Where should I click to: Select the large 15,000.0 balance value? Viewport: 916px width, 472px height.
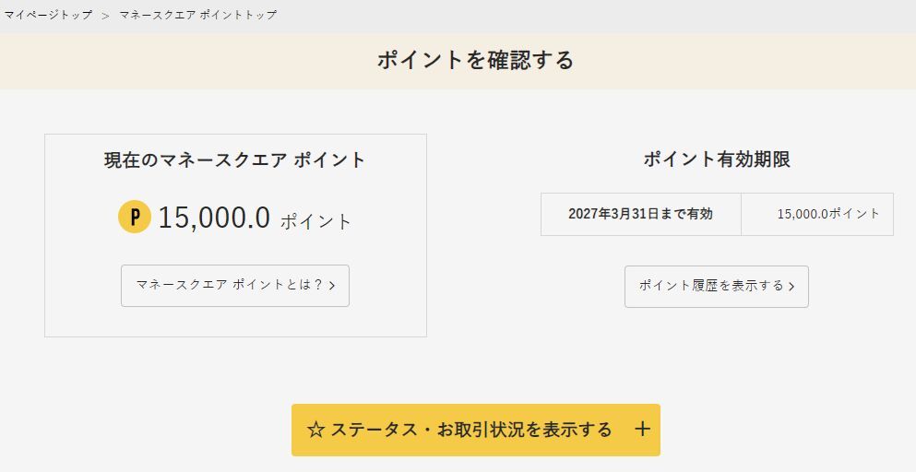click(x=214, y=218)
